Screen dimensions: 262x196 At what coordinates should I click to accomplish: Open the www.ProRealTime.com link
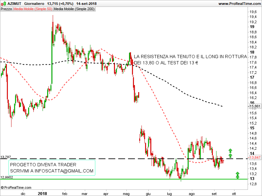pyautogui.click(x=239, y=4)
